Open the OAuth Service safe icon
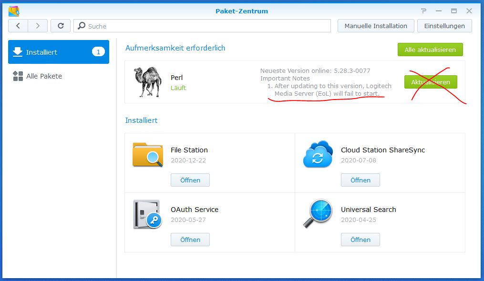The image size is (484, 281). click(x=147, y=214)
